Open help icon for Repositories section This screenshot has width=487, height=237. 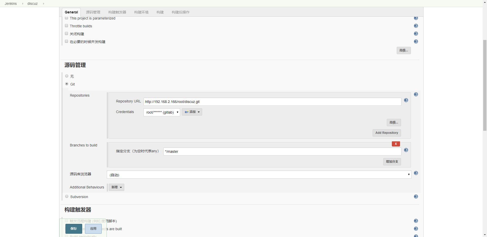pos(416,94)
